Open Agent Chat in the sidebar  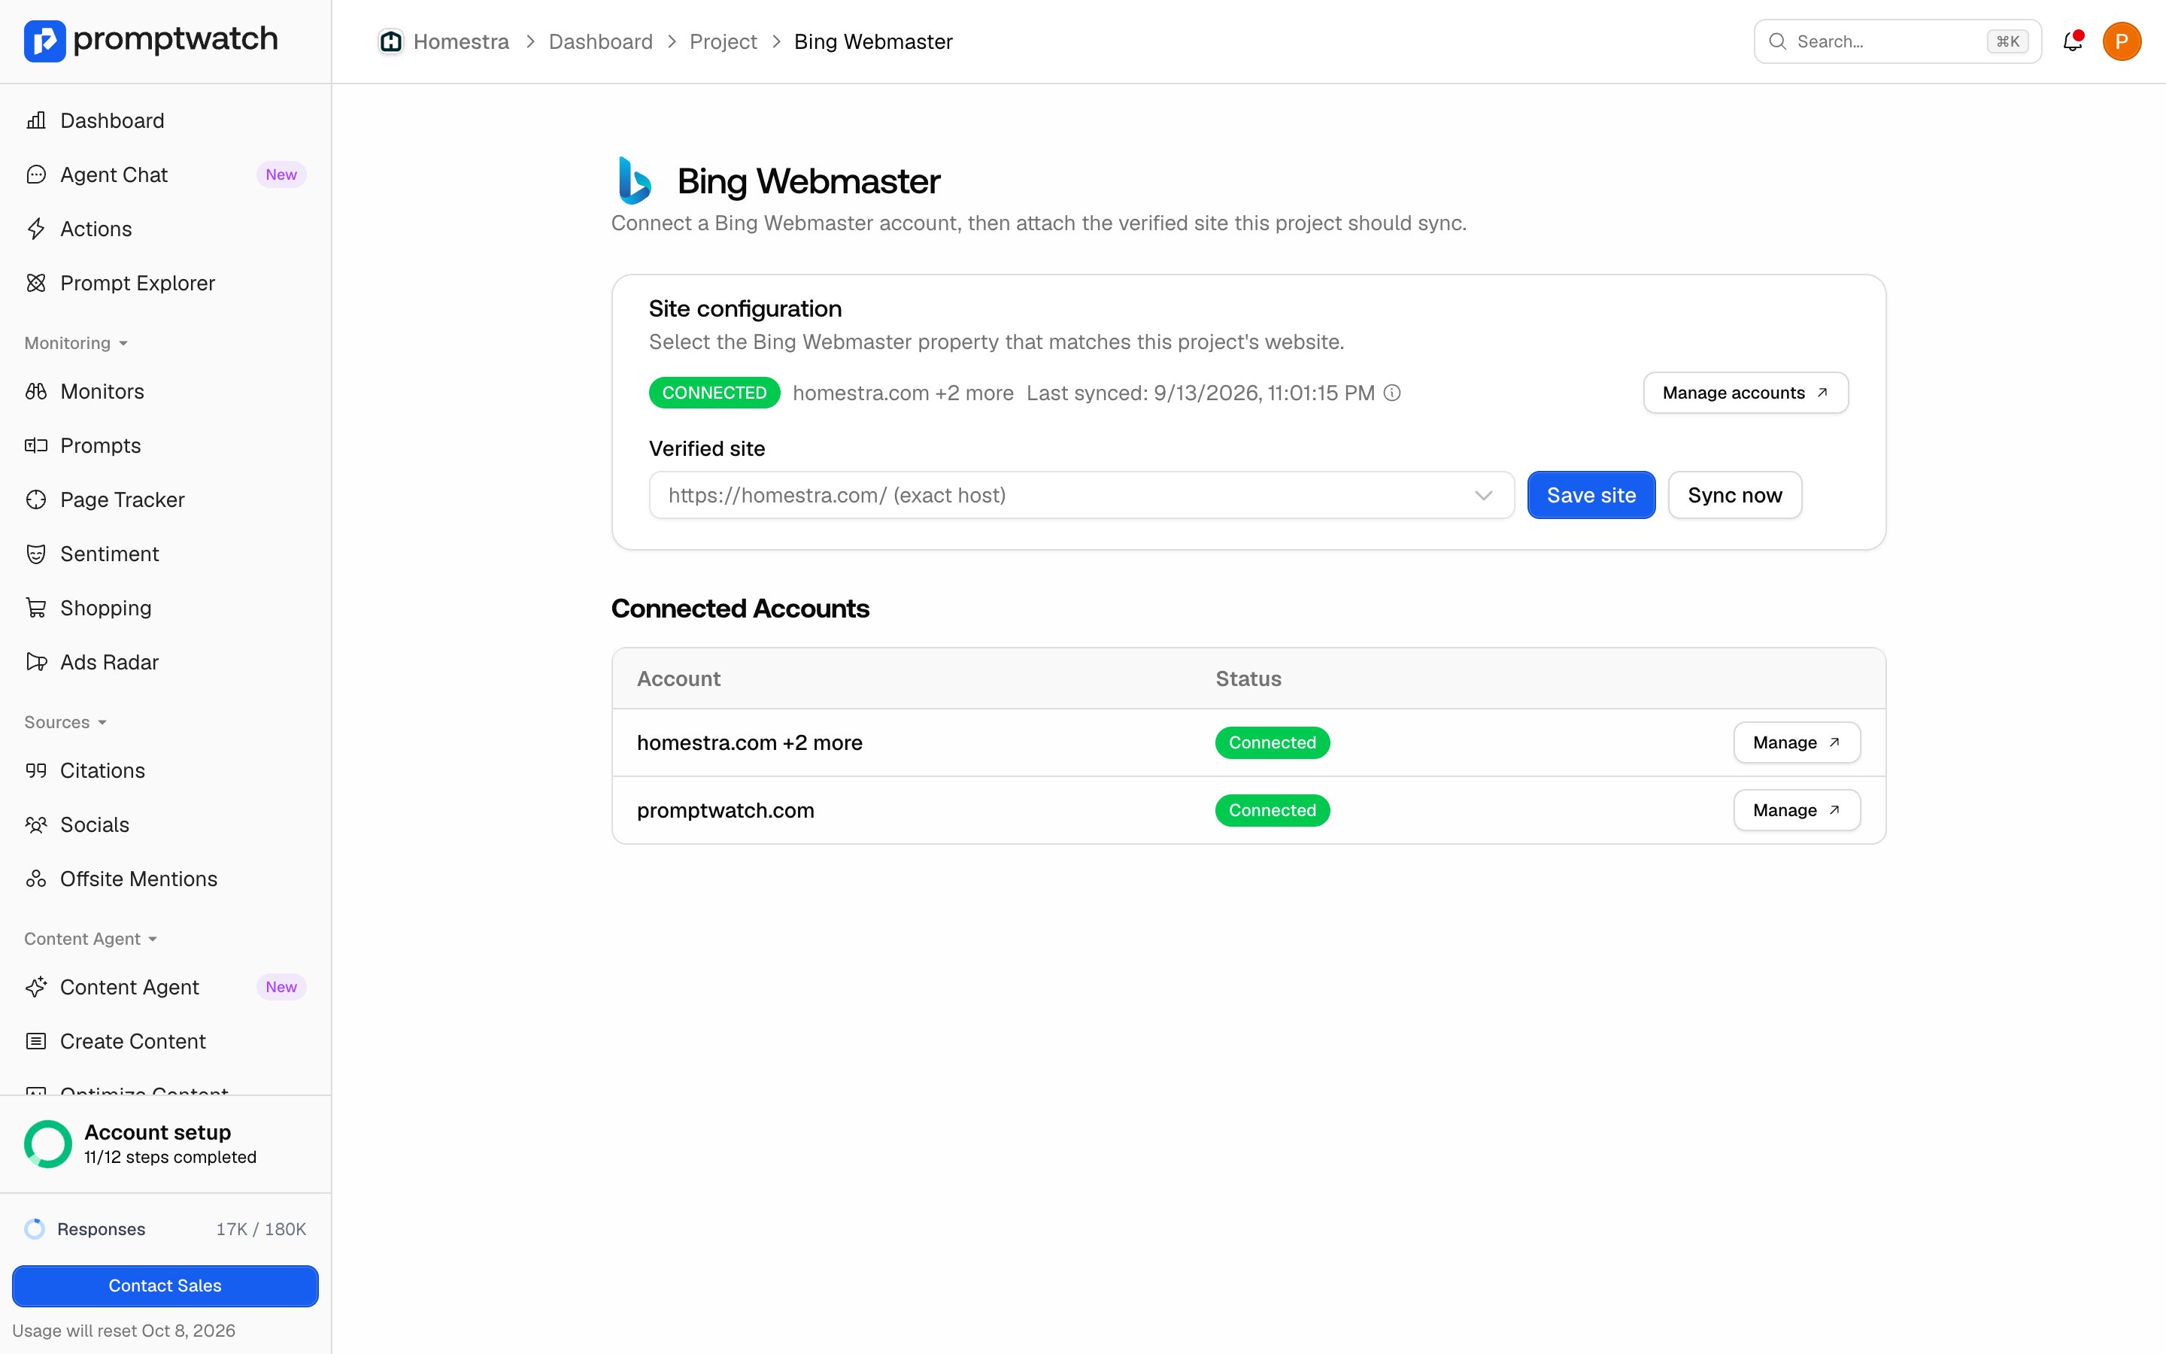coord(165,175)
